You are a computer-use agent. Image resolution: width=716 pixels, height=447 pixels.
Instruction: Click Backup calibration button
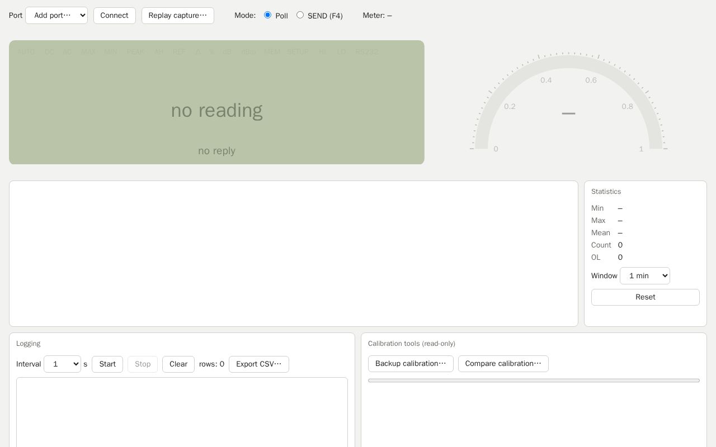click(411, 364)
